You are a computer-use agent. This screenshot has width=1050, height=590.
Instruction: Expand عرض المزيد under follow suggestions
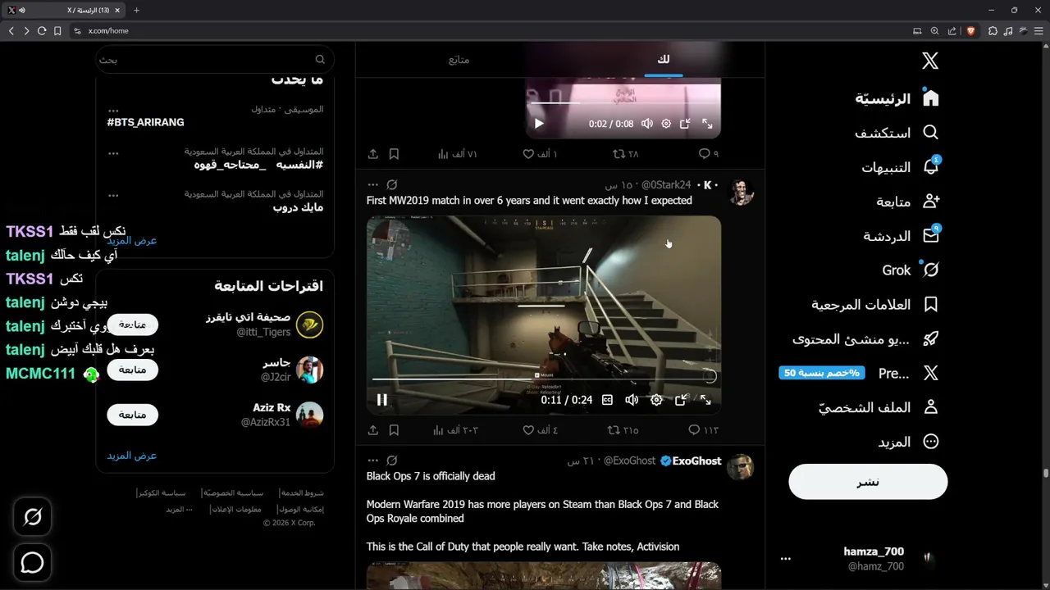(x=131, y=456)
